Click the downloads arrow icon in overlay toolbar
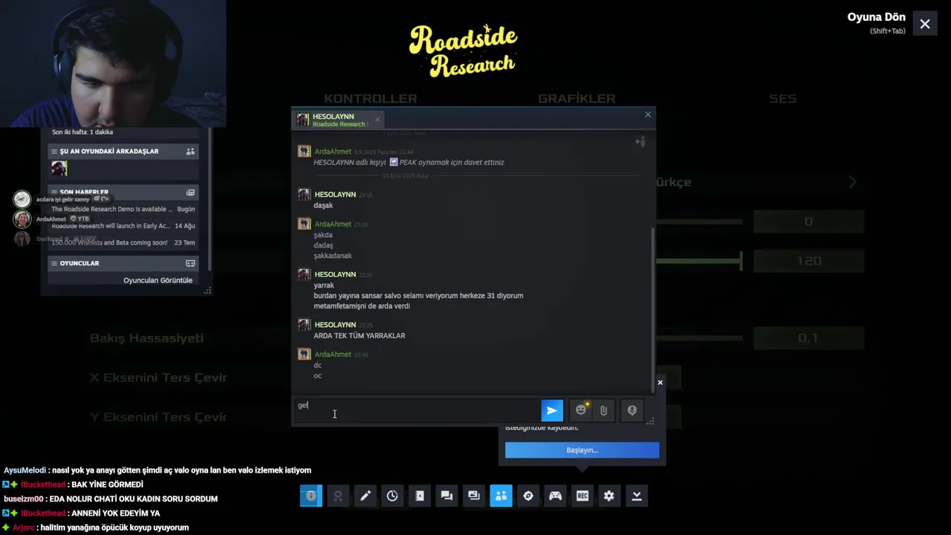 (x=637, y=496)
